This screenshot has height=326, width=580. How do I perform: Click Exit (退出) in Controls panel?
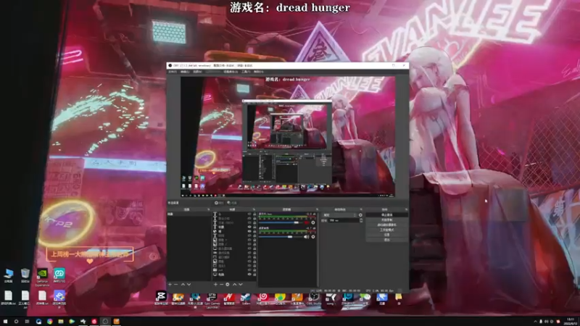[386, 240]
